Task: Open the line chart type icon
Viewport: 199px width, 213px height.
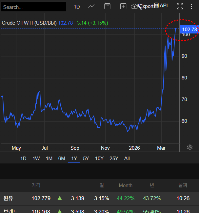Action: click(x=91, y=6)
